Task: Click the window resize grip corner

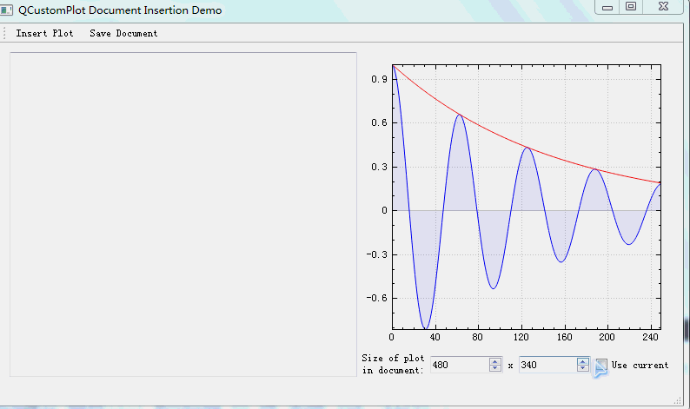Action: pos(677,400)
